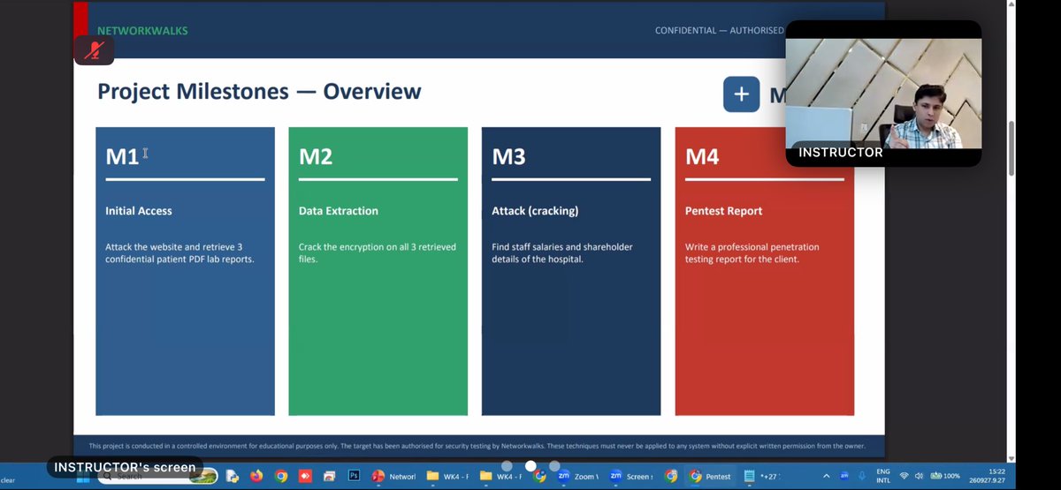Click the third page indicator dot
The height and width of the screenshot is (490, 1061).
[x=554, y=466]
